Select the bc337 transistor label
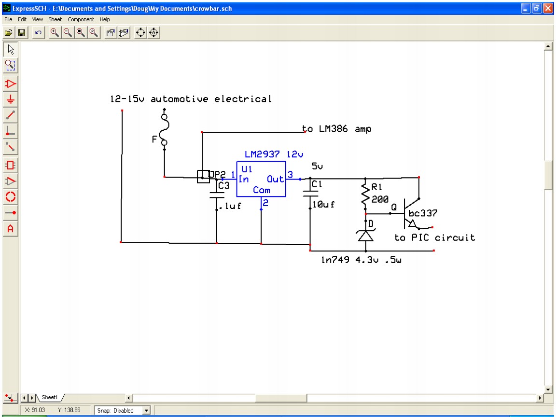 point(423,213)
